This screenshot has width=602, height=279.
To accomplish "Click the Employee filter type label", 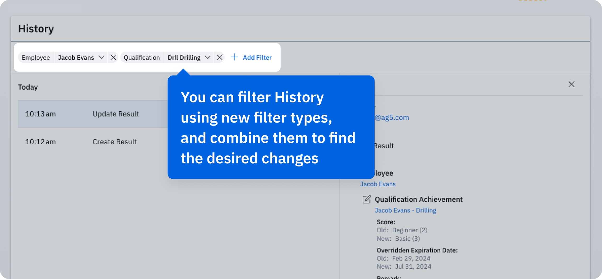I will (36, 57).
